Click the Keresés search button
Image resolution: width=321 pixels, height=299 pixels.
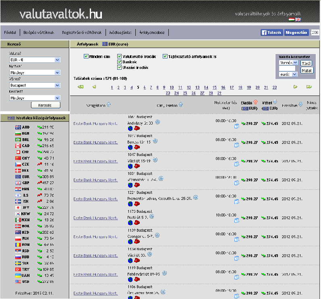[46, 105]
